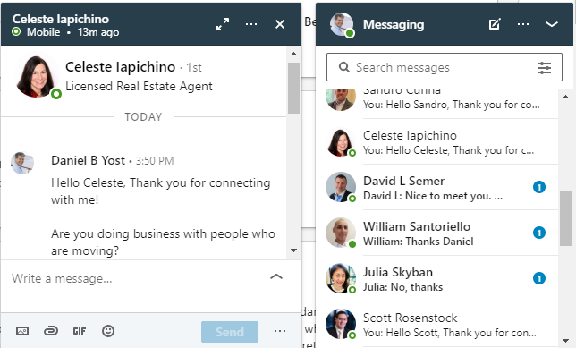576x348 pixels.
Task: Focus the Search messages field
Action: 445,67
